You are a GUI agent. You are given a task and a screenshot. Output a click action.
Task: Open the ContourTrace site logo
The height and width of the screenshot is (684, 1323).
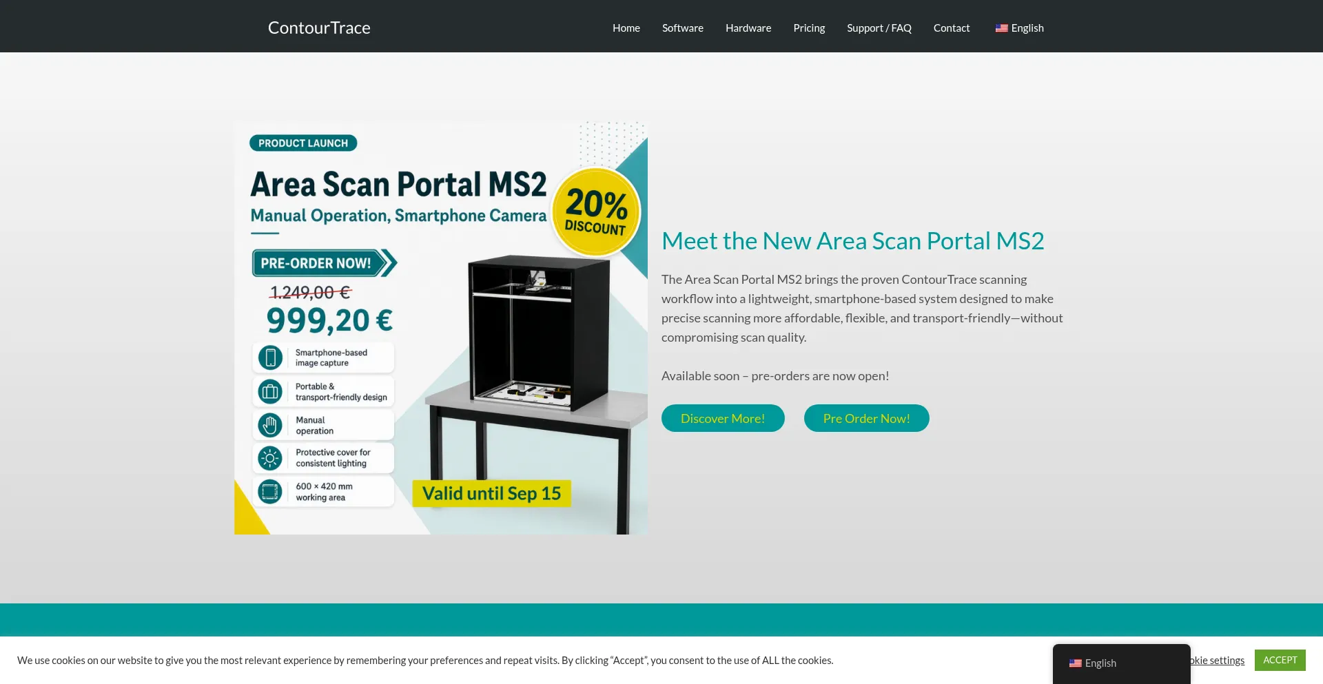click(319, 28)
